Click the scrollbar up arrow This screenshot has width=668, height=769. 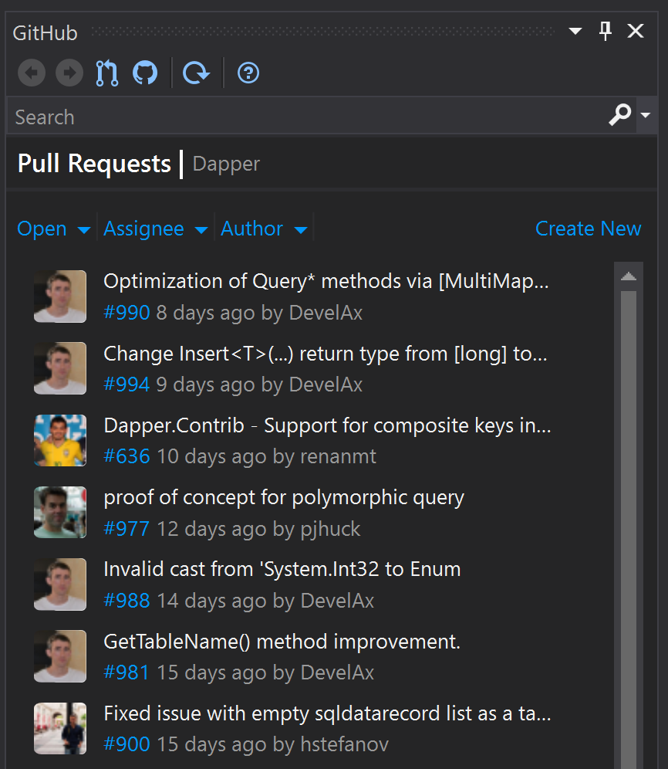pyautogui.click(x=629, y=276)
